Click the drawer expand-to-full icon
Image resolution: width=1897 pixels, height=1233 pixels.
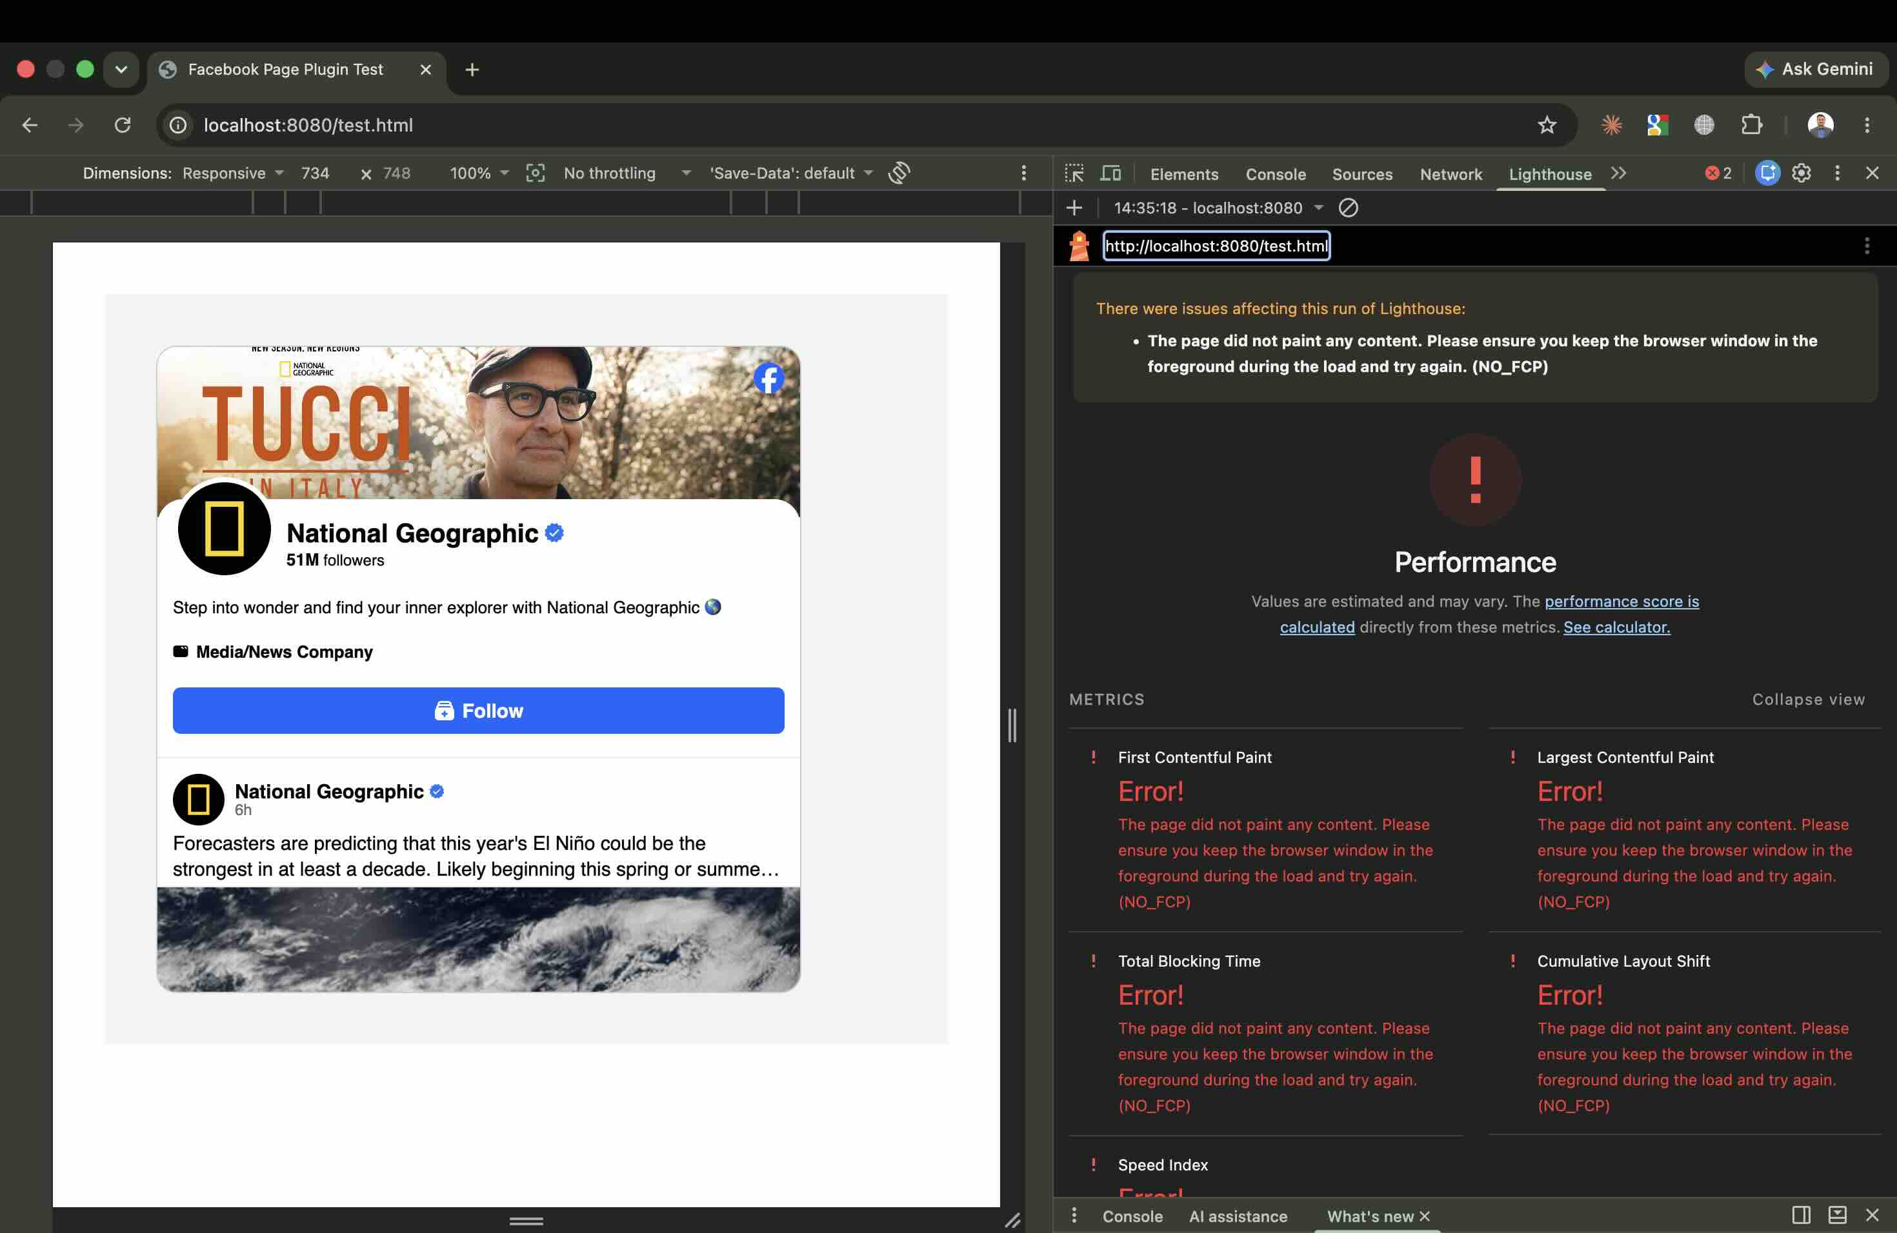1837,1215
